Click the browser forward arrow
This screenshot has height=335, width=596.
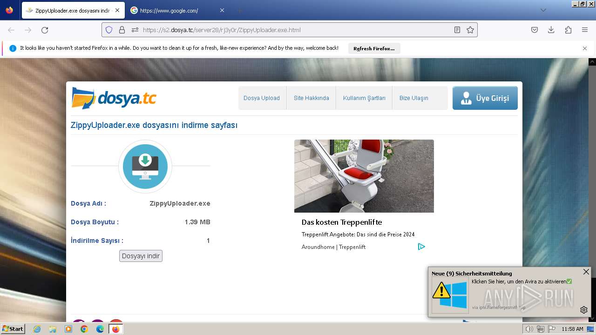28,30
